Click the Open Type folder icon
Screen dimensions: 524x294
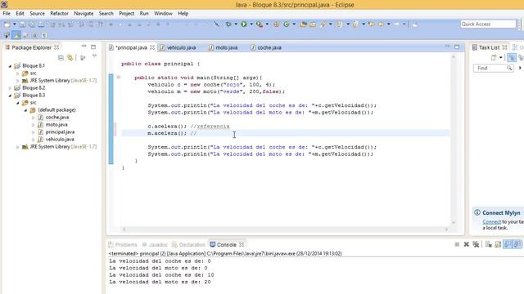(304, 24)
